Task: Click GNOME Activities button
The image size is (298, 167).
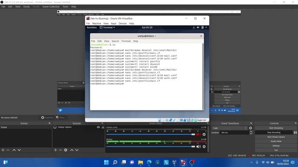Action: point(92,27)
